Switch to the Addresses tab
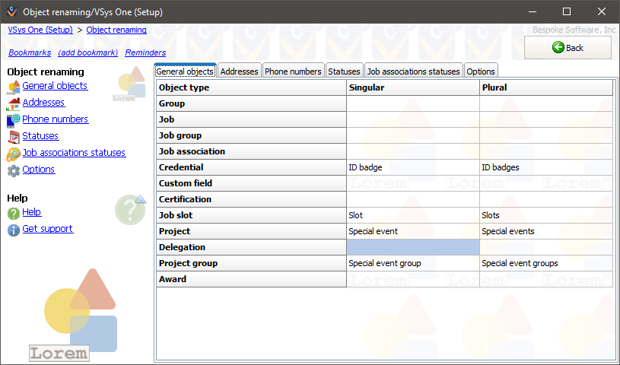The width and height of the screenshot is (620, 365). point(240,71)
